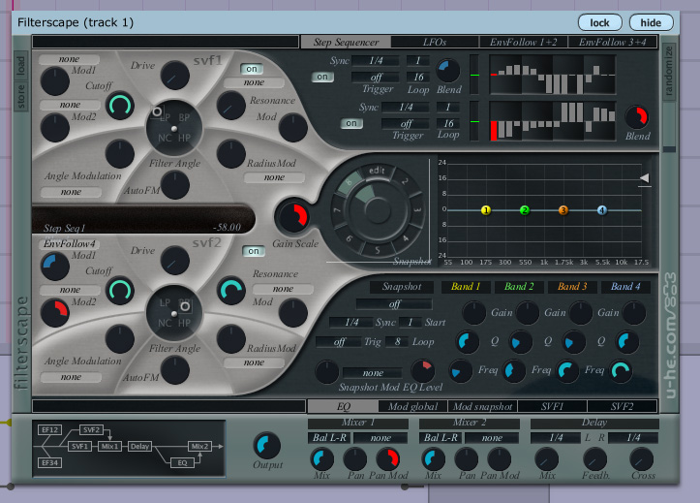Switch to Mod global tab
Viewport: 700px width, 503px height.
coord(412,406)
